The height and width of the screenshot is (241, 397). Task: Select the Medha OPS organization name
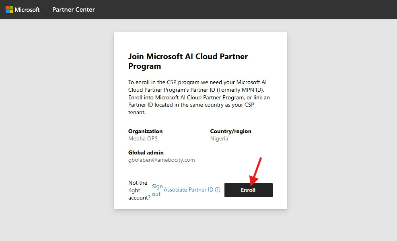click(x=143, y=138)
